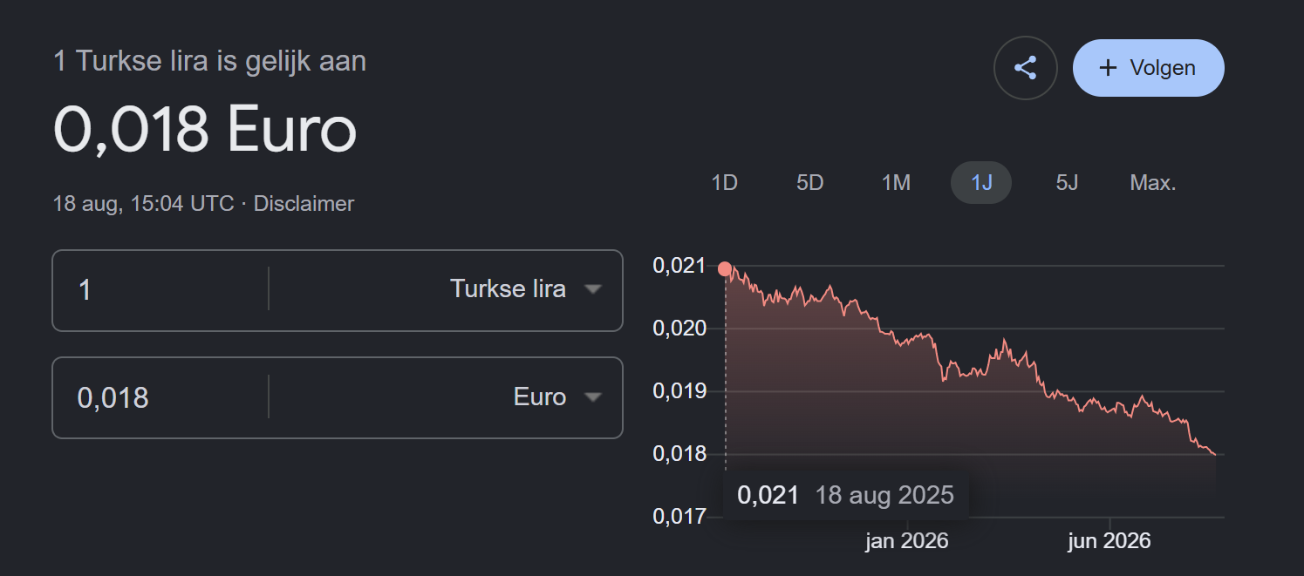Screen dimensions: 1304x576
Task: Click the chart line near jun 2026
Action: coord(1109,408)
